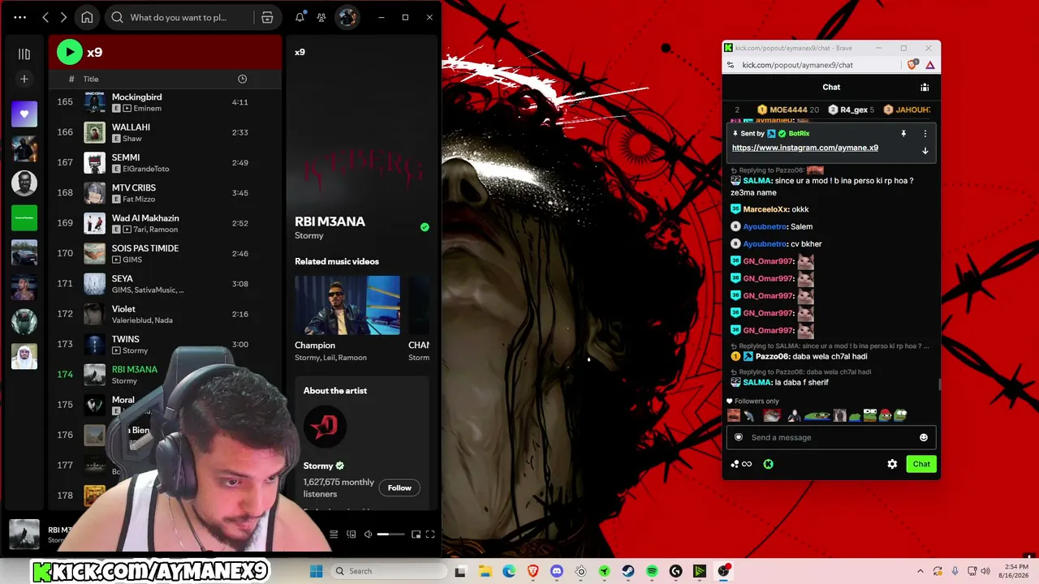Viewport: 1039px width, 584px height.
Task: Open pinned message three-dot options
Action: click(925, 133)
